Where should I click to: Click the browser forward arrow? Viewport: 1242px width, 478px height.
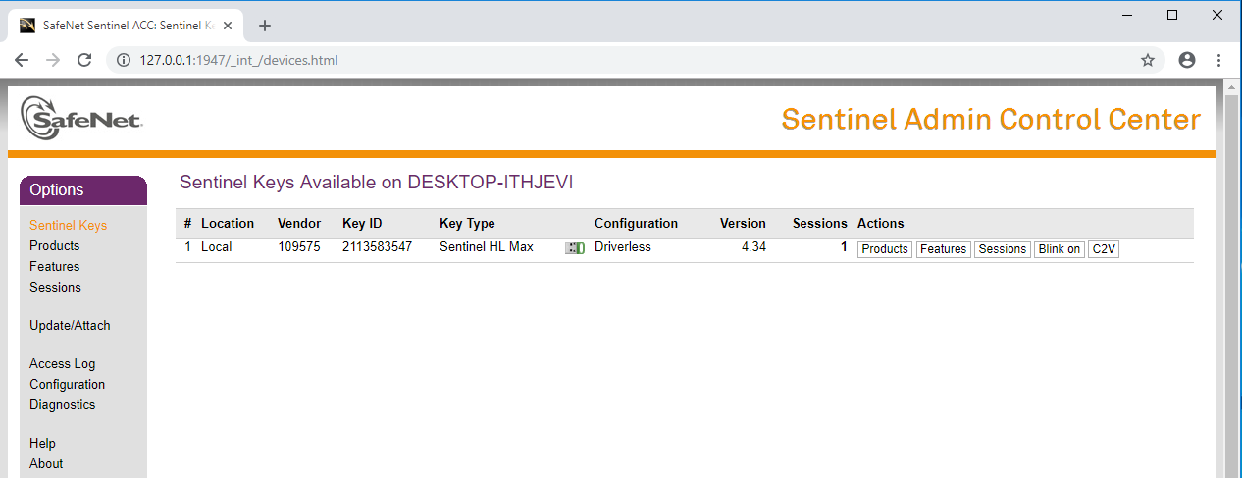pos(53,60)
